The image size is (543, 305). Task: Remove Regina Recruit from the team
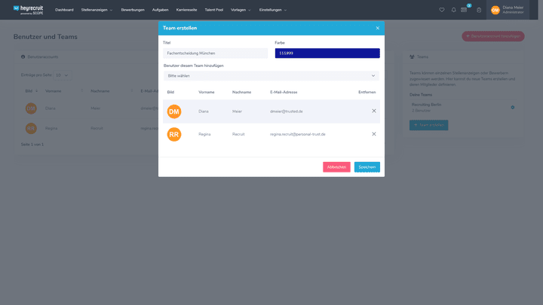[x=373, y=134]
